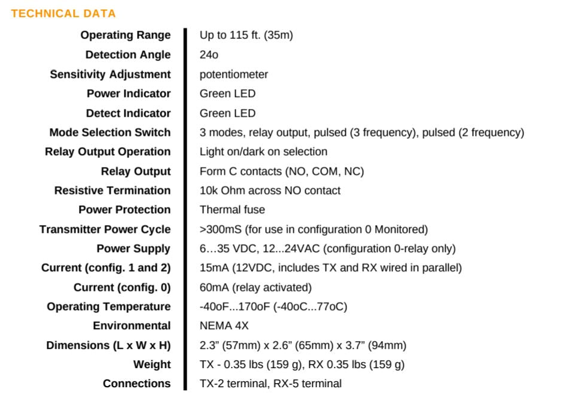Click 'Light on/dark on selection' text
Viewport: 569px width, 395px height.
pyautogui.click(x=263, y=151)
